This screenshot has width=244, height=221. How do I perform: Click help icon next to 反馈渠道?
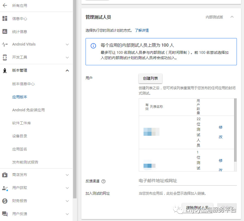[x=104, y=181]
